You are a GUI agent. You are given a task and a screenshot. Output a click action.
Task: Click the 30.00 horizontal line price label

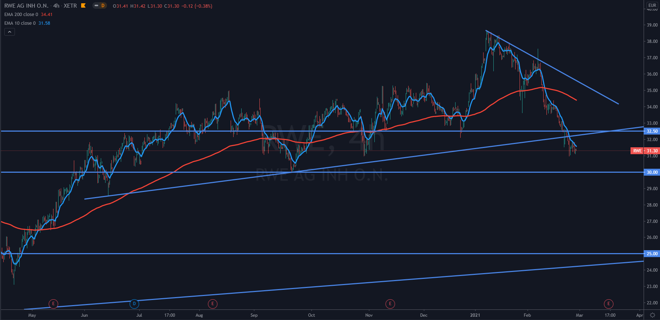(x=652, y=172)
